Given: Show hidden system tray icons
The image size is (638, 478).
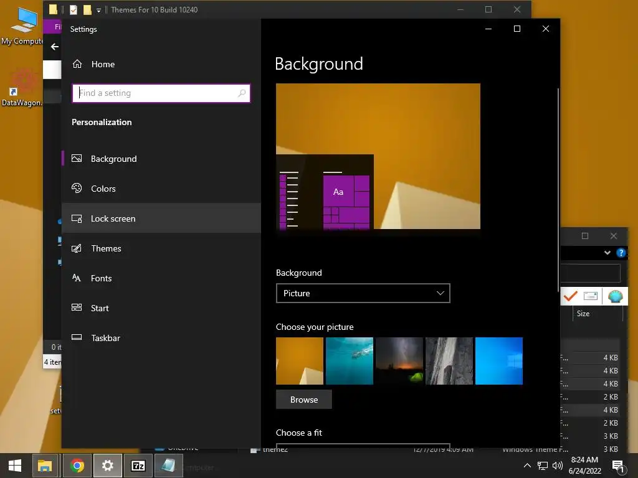Looking at the screenshot, I should (x=527, y=466).
